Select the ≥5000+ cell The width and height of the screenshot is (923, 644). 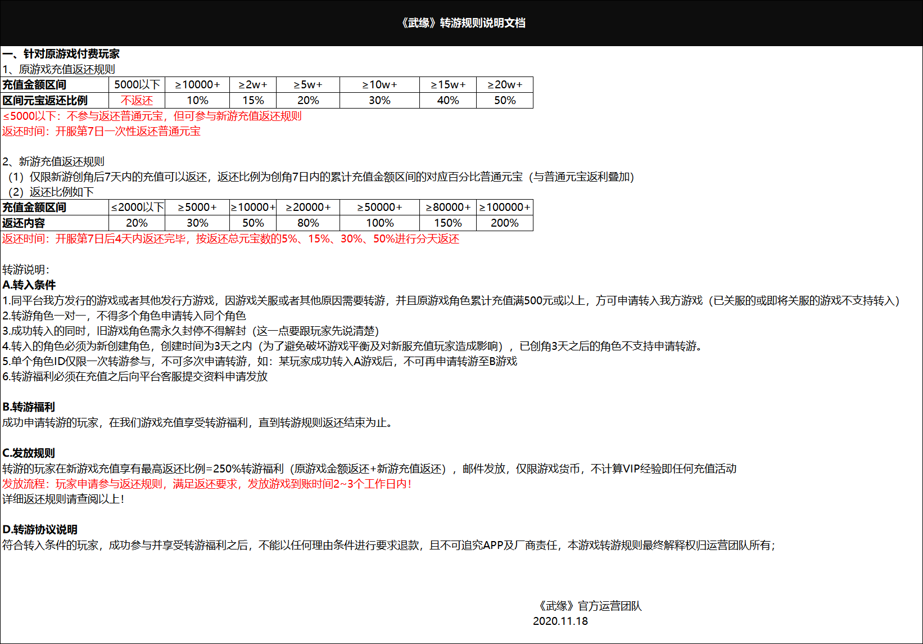[197, 207]
